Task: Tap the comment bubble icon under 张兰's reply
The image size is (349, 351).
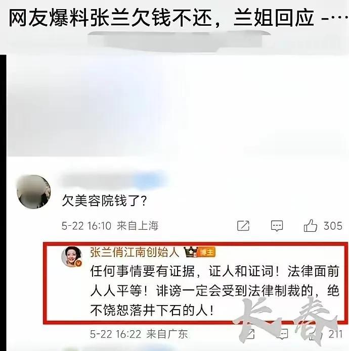Action: (282, 334)
